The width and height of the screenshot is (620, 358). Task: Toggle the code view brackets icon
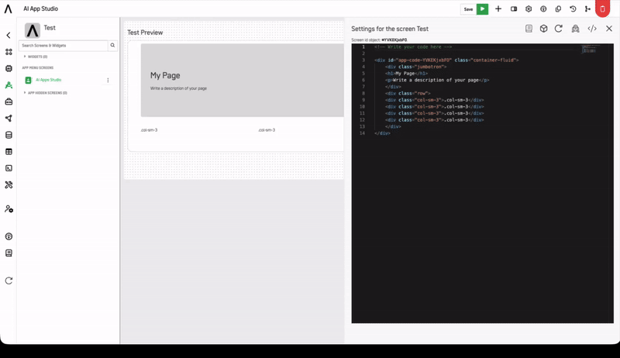pyautogui.click(x=592, y=29)
